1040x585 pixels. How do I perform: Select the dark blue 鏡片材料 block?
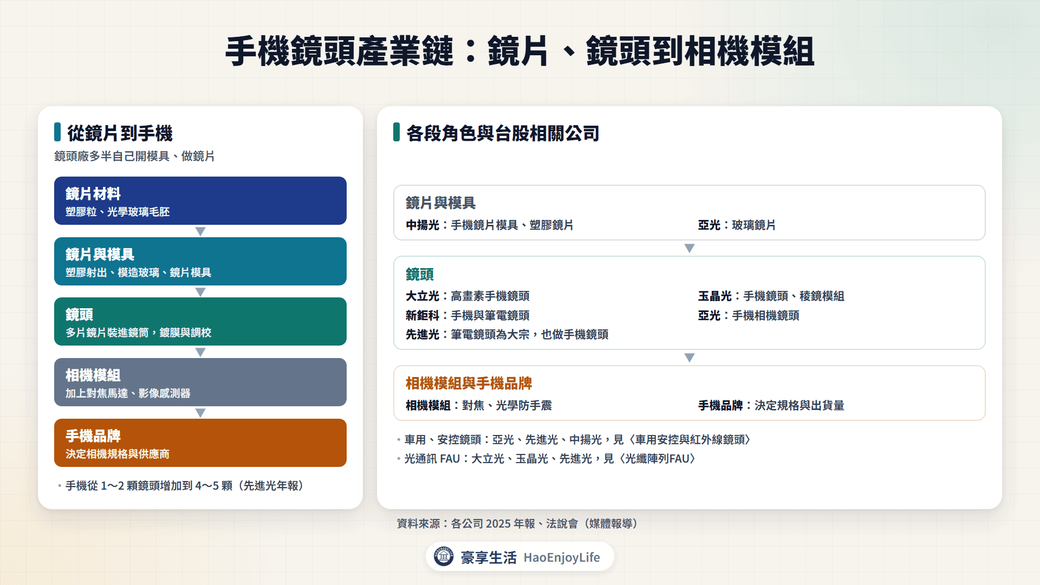(200, 200)
